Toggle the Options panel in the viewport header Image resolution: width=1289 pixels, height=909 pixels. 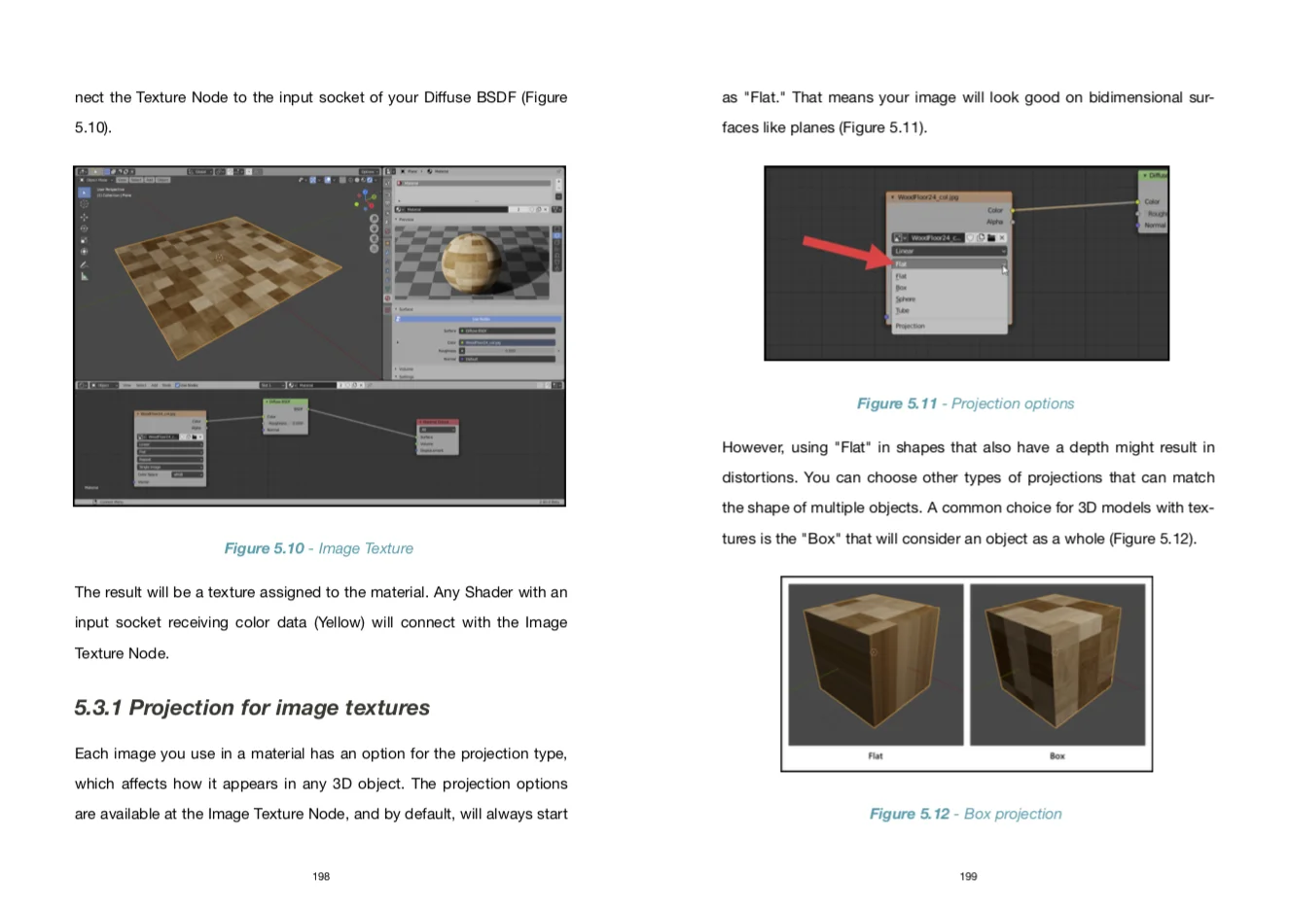[369, 170]
